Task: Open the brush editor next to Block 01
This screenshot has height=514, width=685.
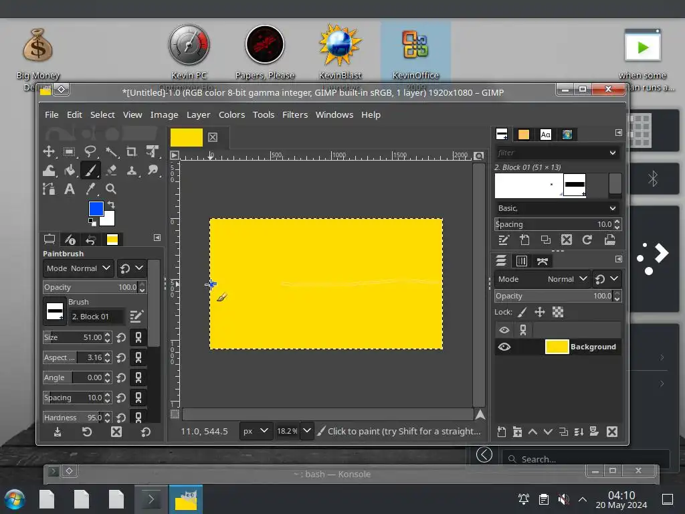Action: click(x=136, y=316)
